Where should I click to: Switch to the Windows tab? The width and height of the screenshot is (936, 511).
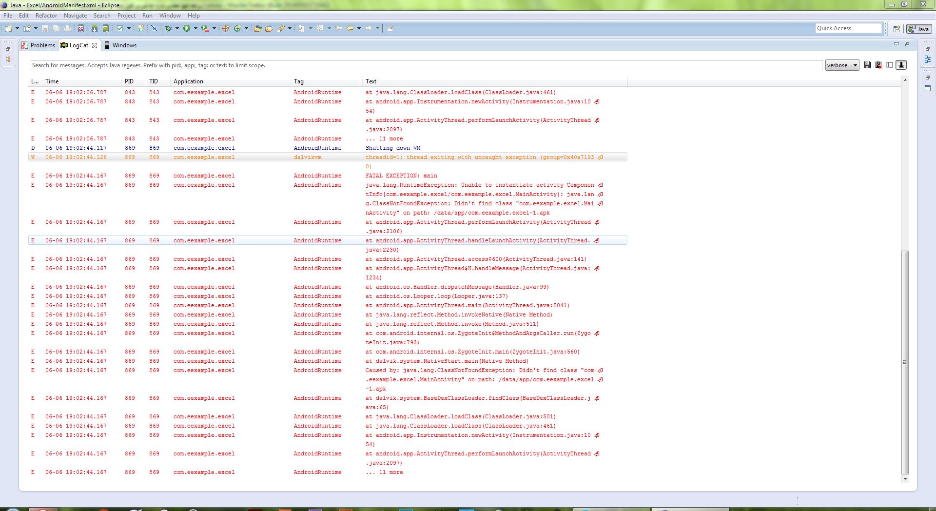point(120,45)
